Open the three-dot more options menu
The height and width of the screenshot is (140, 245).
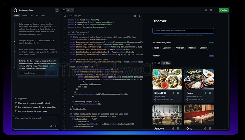tap(216, 10)
